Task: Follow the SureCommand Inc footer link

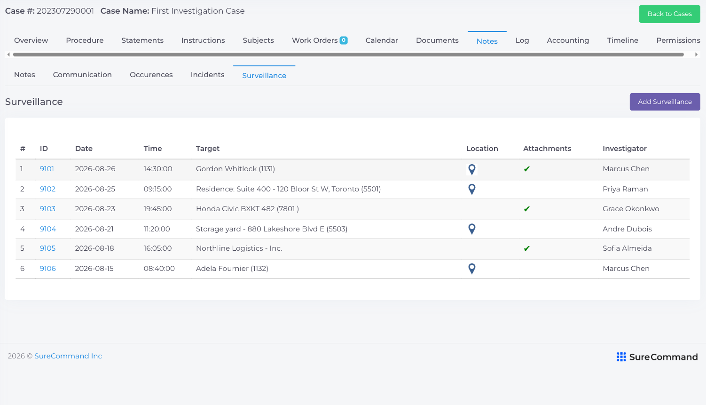Action: [x=68, y=356]
